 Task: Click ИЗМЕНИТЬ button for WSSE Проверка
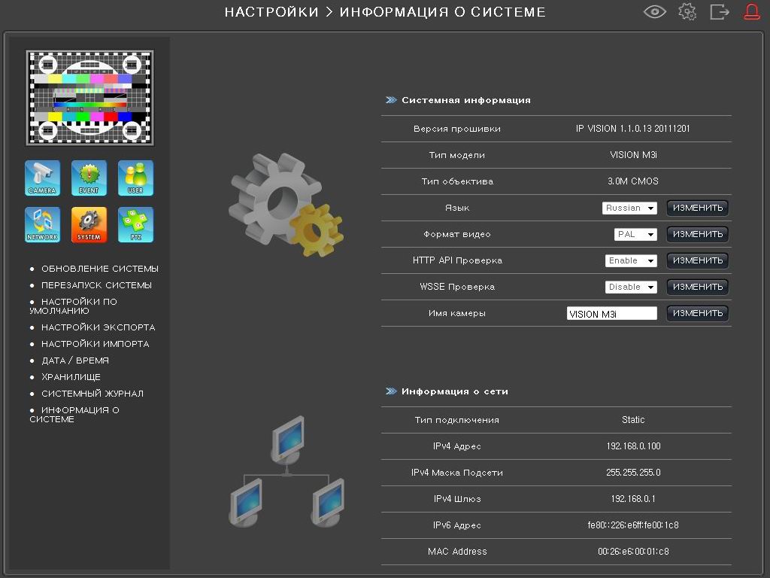pos(697,287)
